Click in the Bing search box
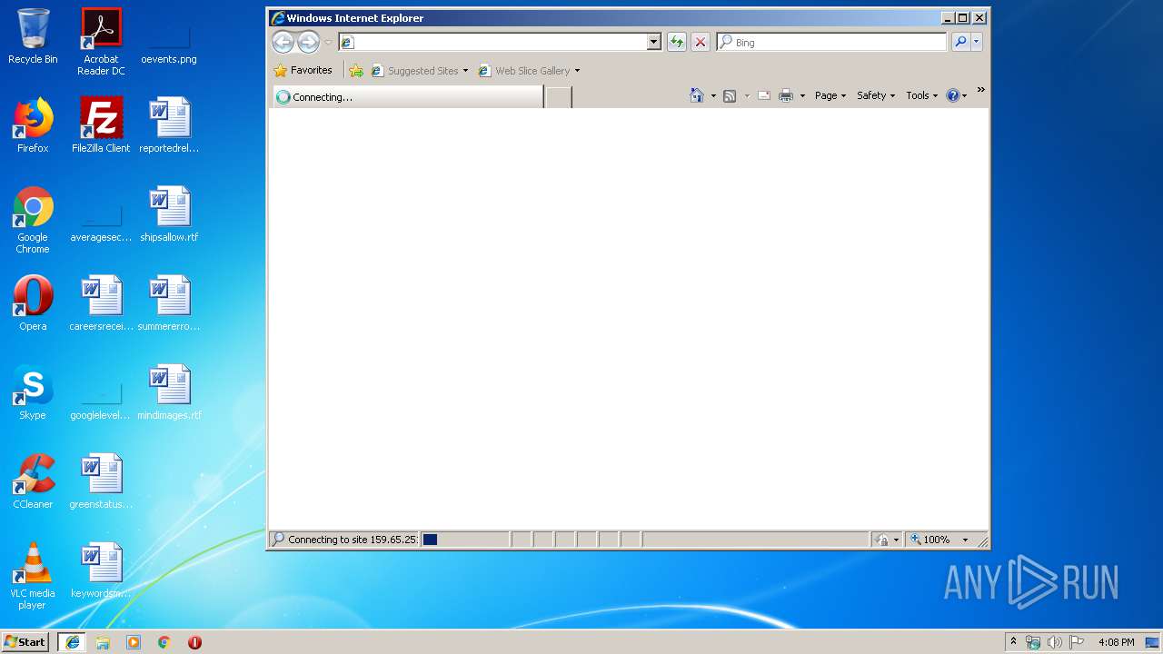 pyautogui.click(x=831, y=42)
